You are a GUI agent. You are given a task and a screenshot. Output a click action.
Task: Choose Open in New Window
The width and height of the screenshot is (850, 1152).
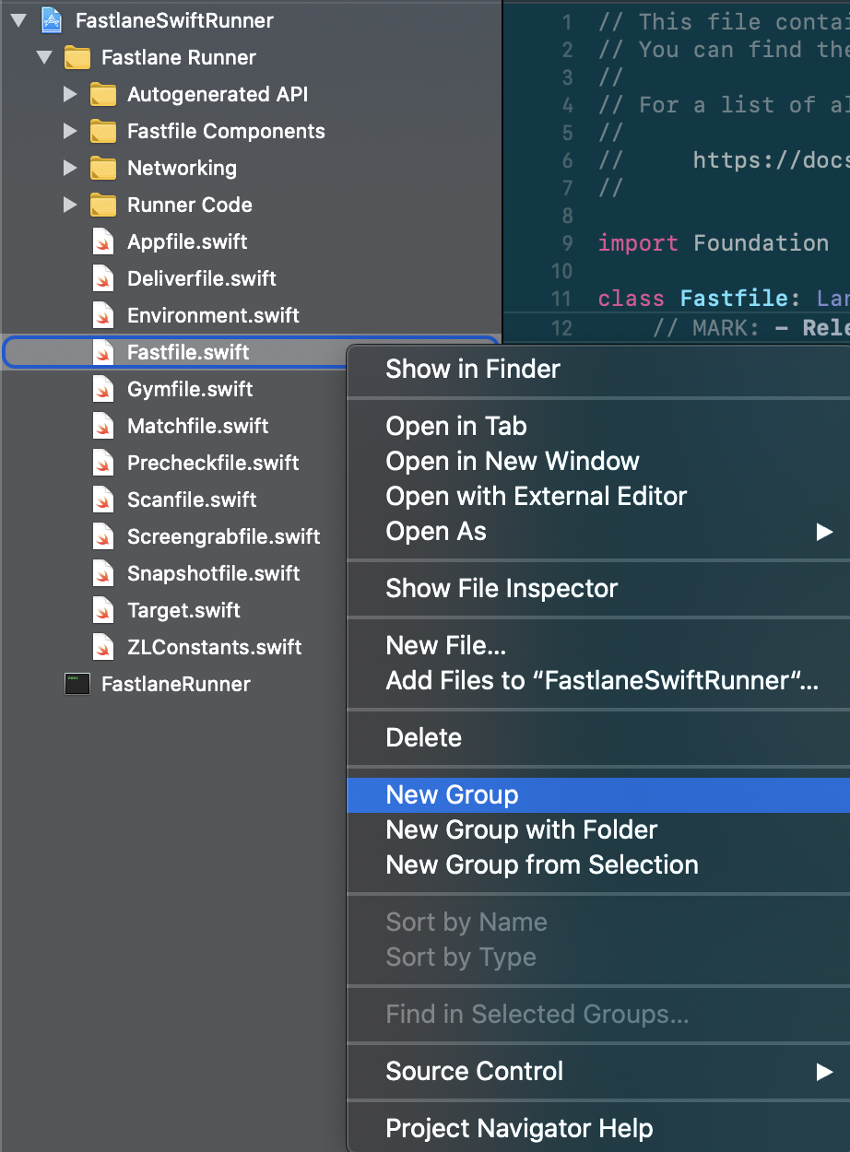598,462
